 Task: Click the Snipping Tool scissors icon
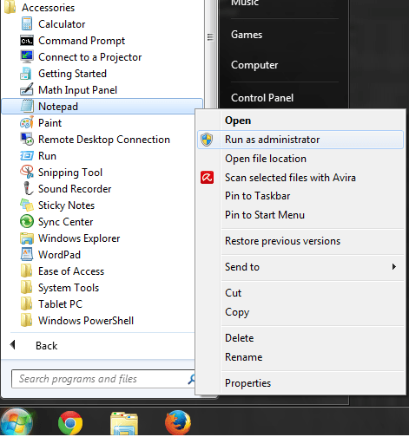click(x=27, y=172)
